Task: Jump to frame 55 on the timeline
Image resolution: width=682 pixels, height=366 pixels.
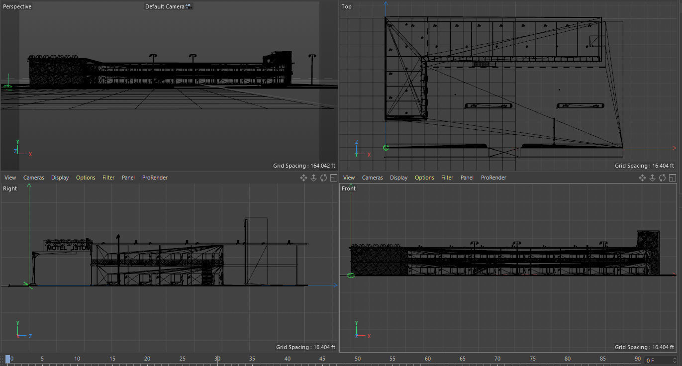Action: pos(392,359)
